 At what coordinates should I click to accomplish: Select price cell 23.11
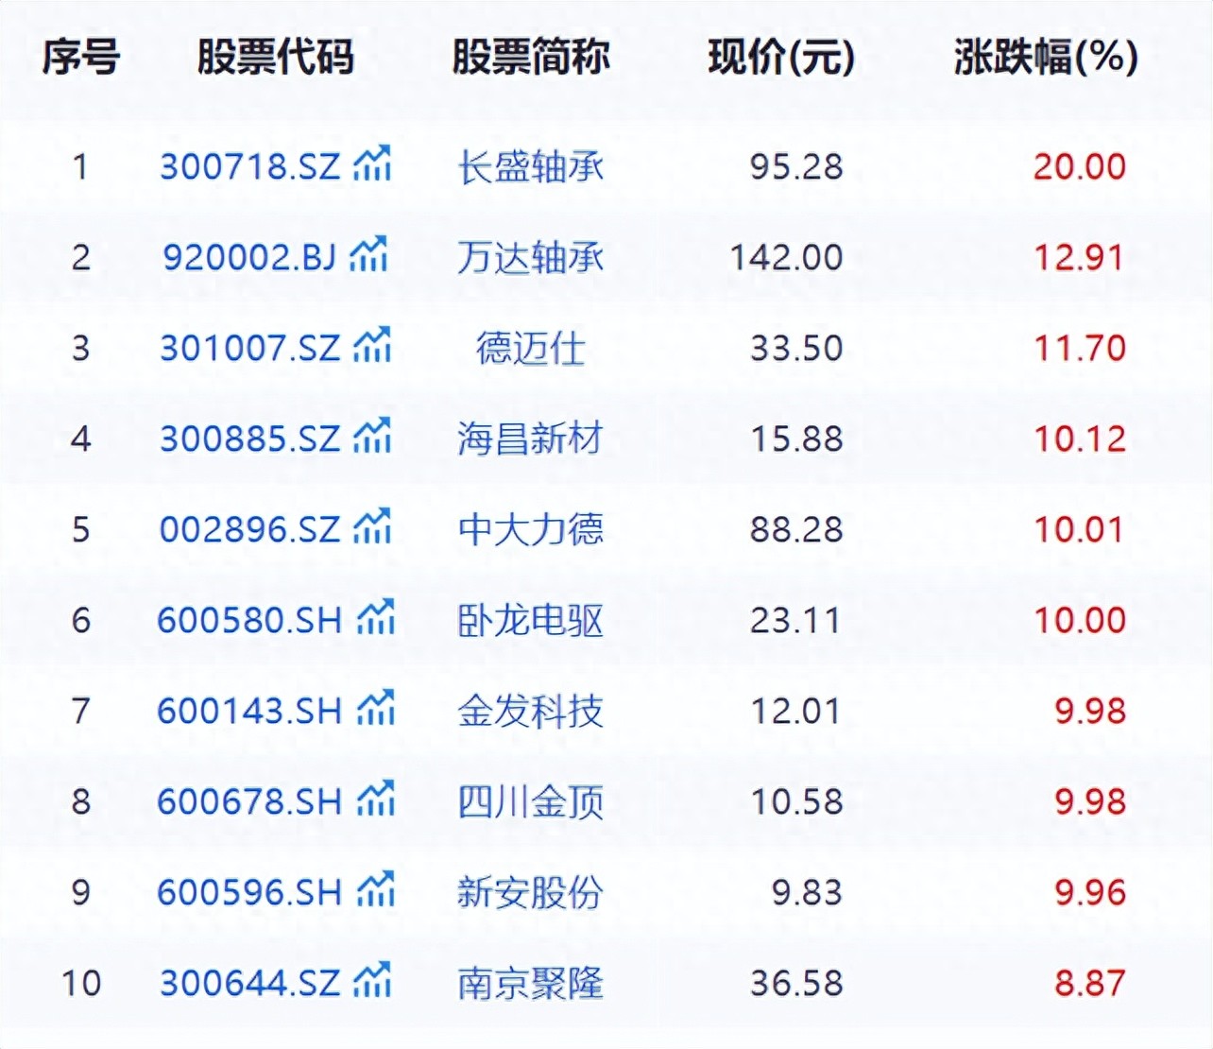(795, 621)
